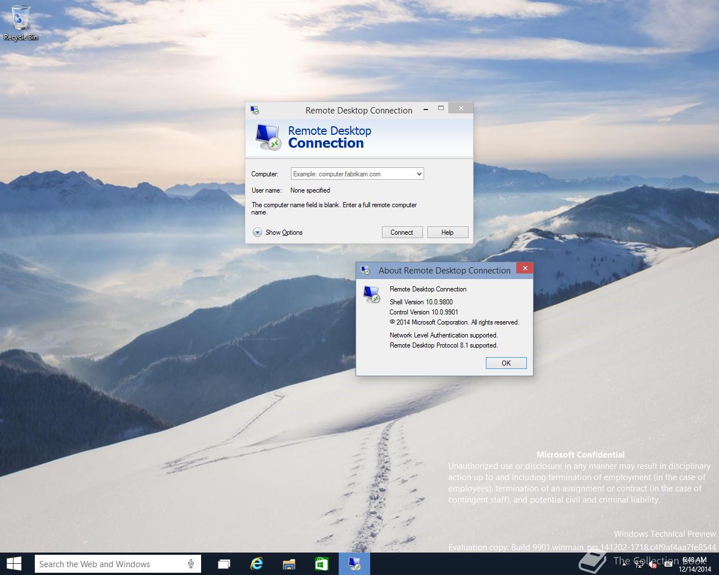Click the About dialog title bar icon
The image size is (719, 575).
pyautogui.click(x=365, y=270)
